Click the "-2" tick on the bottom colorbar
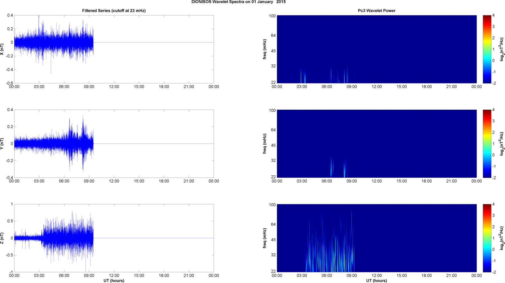Screen dimensions: 505x283 [493, 272]
